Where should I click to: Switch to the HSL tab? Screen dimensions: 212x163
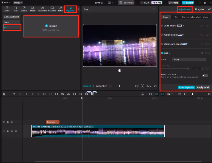[x=176, y=17]
